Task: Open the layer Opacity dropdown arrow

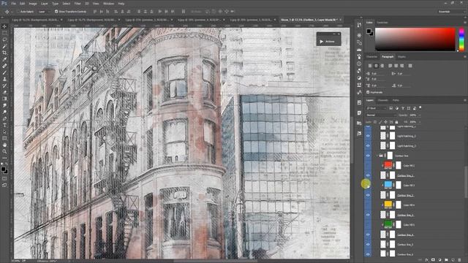Action: coord(420,115)
